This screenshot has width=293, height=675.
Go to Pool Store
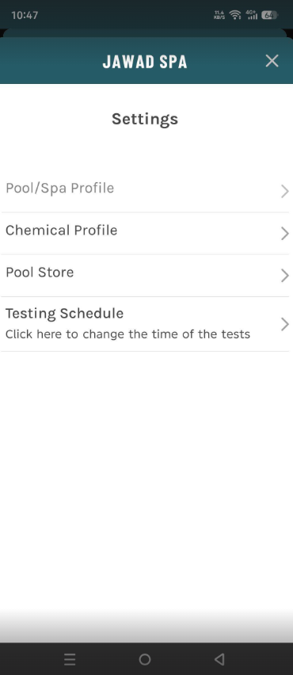pos(145,275)
